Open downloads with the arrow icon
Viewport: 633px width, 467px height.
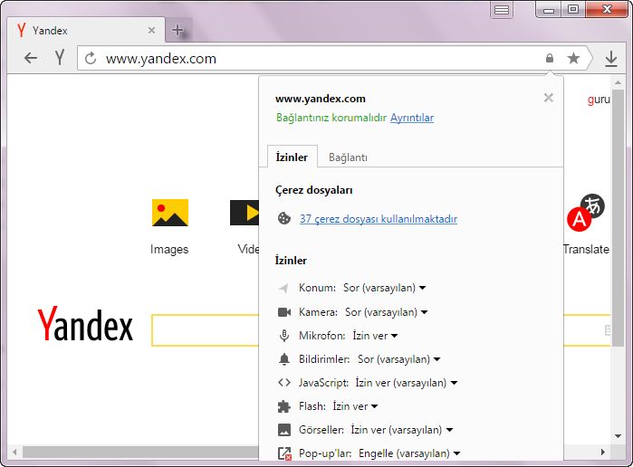point(611,59)
